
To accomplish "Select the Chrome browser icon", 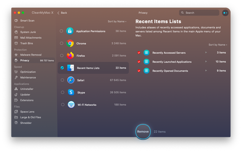I will (70, 43).
